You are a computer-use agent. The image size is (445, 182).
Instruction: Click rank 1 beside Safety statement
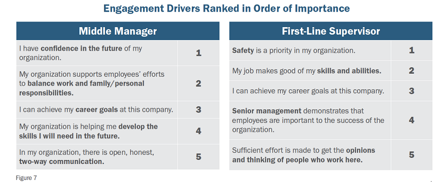coord(411,51)
